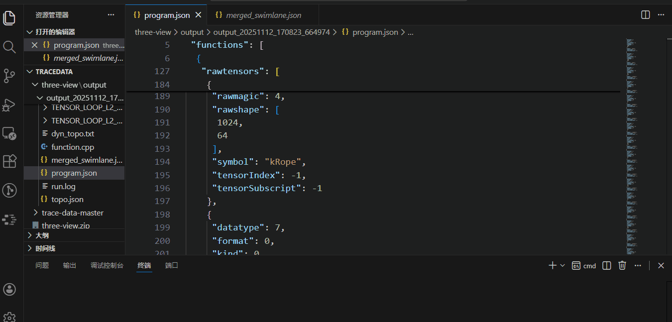The image size is (672, 322).
Task: Collapse the 打开的编辑器 section
Action: point(55,32)
